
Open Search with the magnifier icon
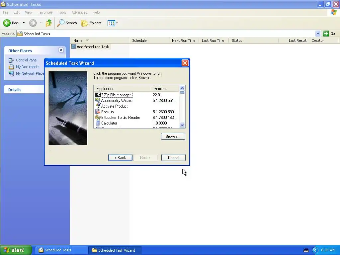[60, 23]
